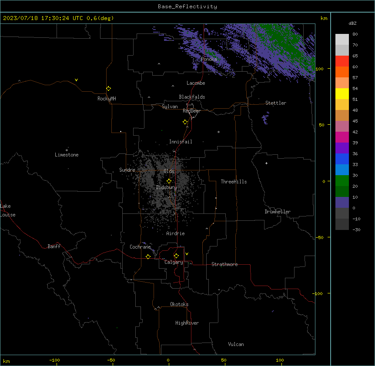Click the yellow diamond marker between Olds and Didsbury
This screenshot has height=366, width=375.
pyautogui.click(x=169, y=181)
